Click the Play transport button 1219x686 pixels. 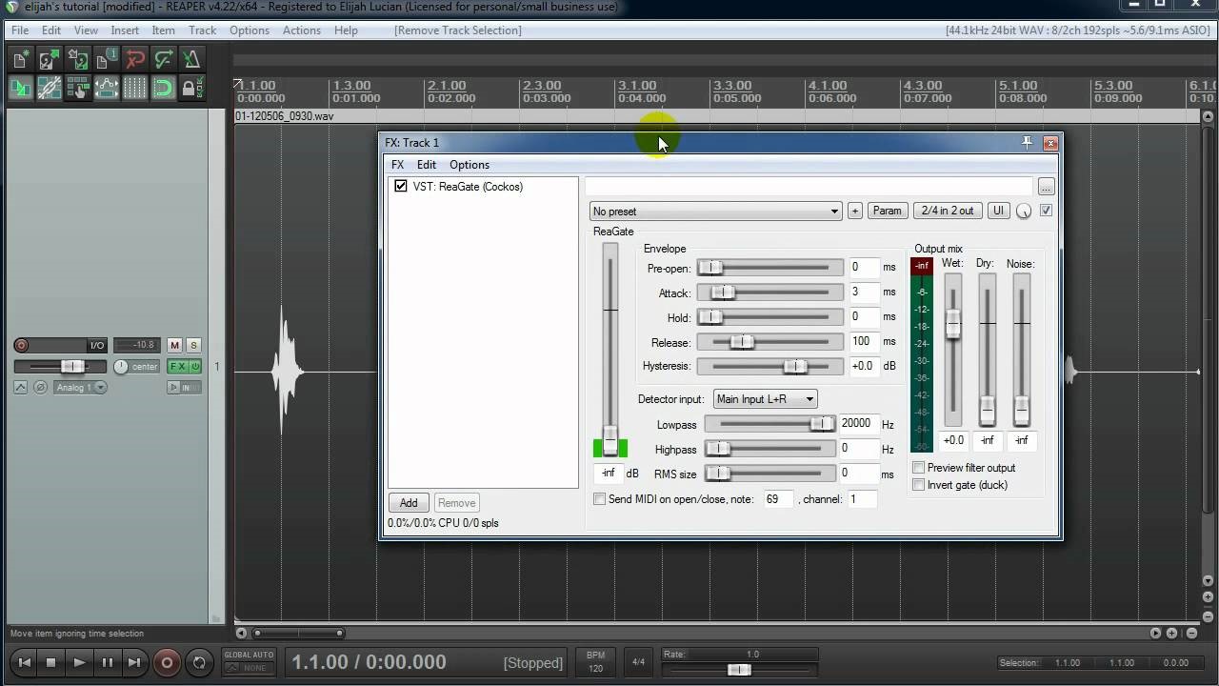pyautogui.click(x=79, y=662)
